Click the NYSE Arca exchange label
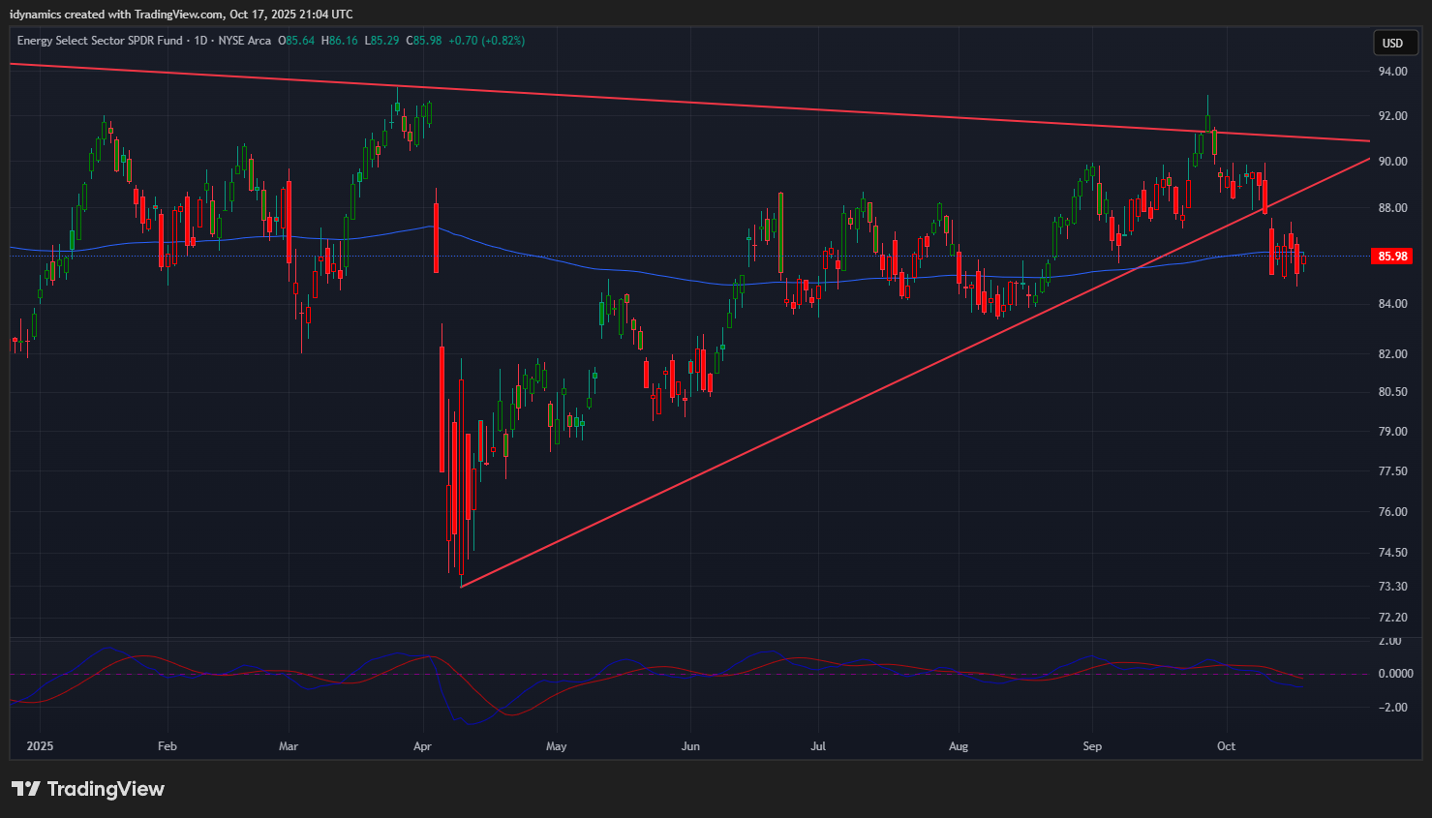The image size is (1432, 818). (244, 41)
